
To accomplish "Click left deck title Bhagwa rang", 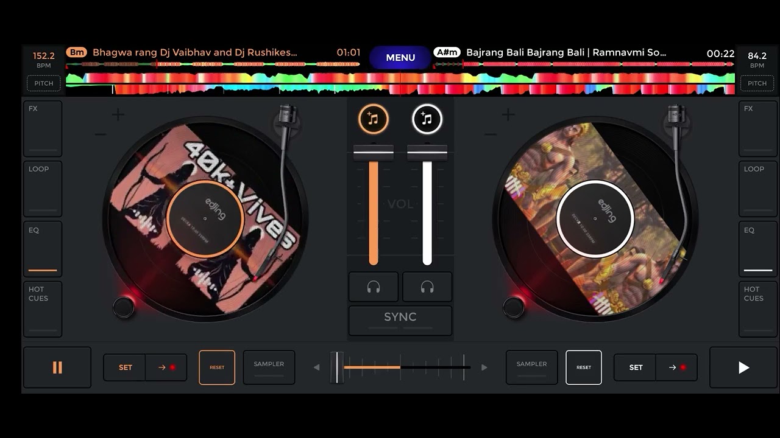I will (x=195, y=53).
